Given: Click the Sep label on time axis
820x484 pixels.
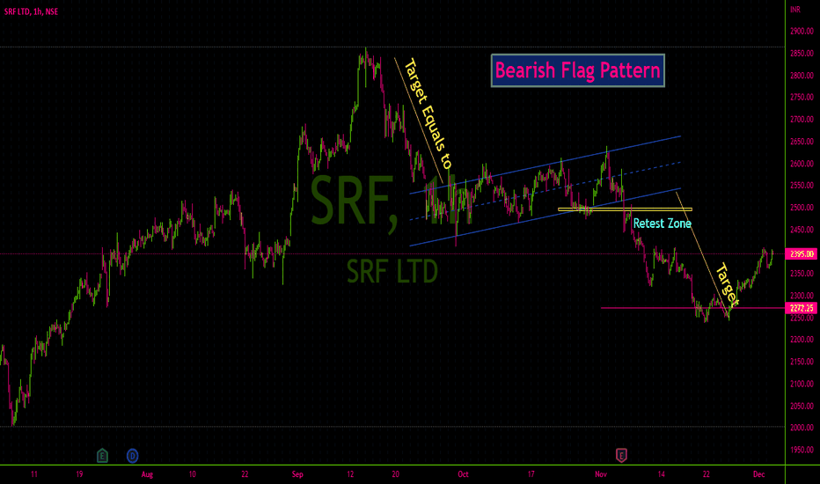Looking at the screenshot, I should point(297,474).
